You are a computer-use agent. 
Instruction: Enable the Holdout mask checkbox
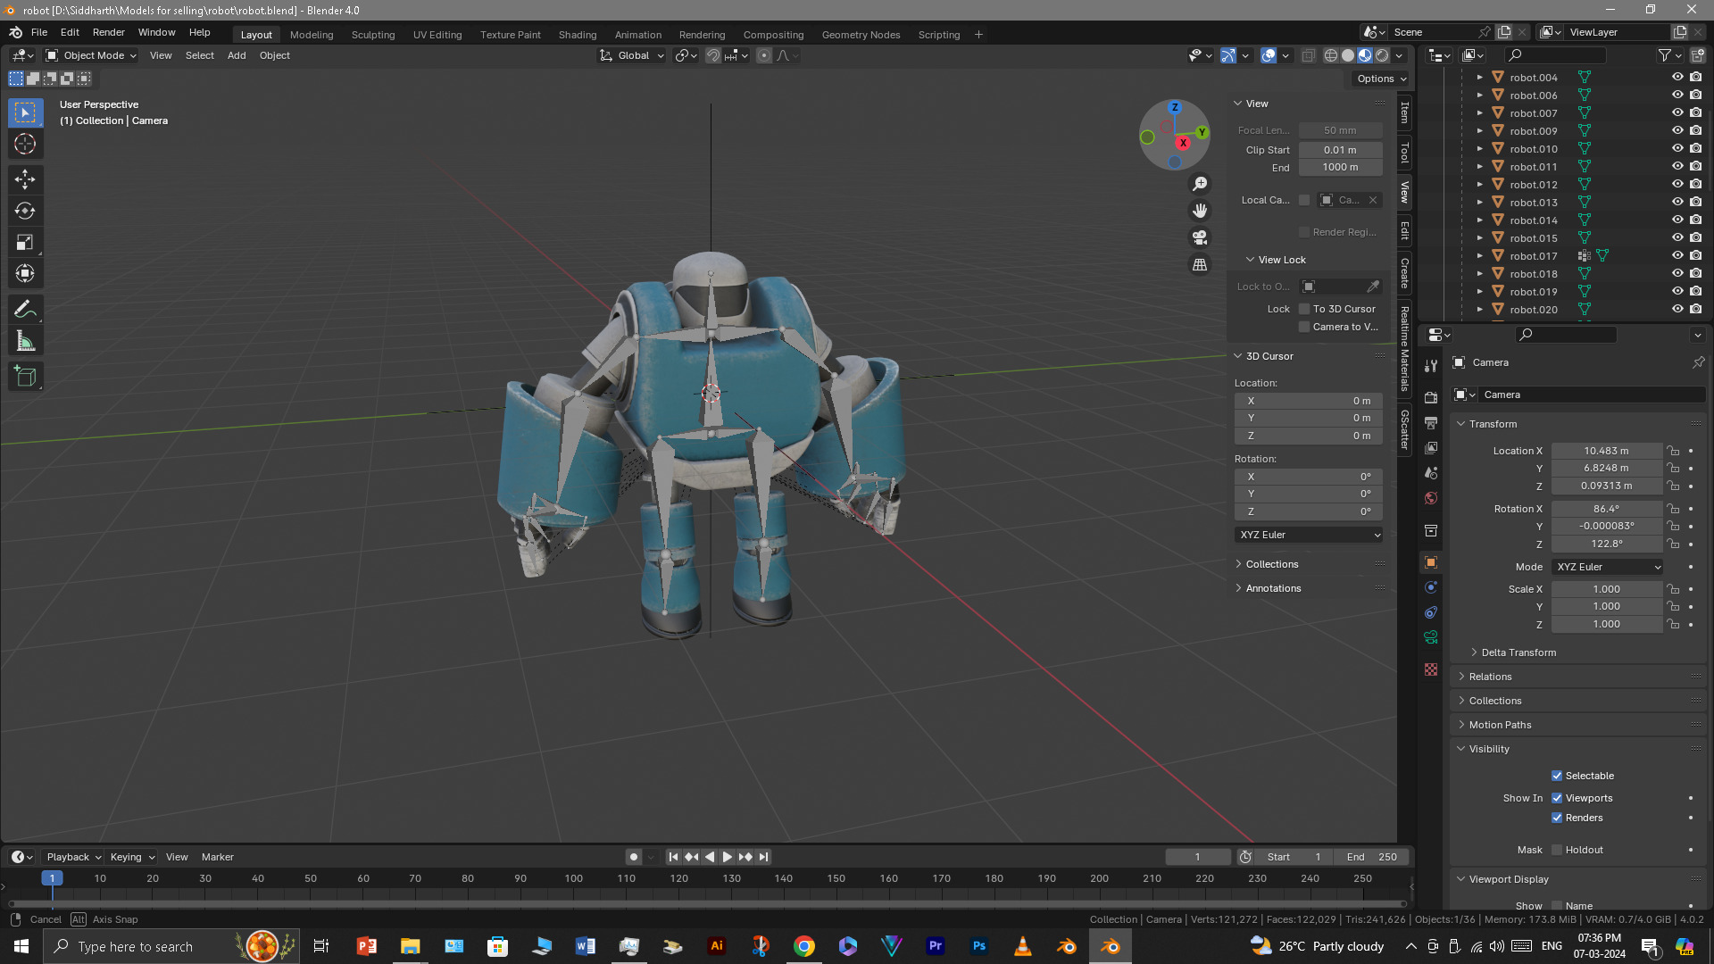click(1557, 850)
